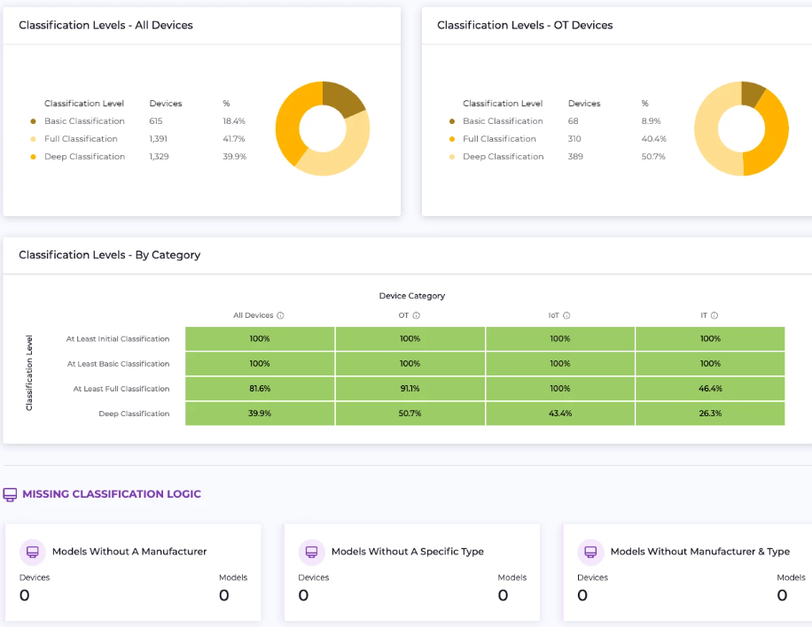Click info icon beside IT column header
The width and height of the screenshot is (812, 627).
pyautogui.click(x=714, y=315)
